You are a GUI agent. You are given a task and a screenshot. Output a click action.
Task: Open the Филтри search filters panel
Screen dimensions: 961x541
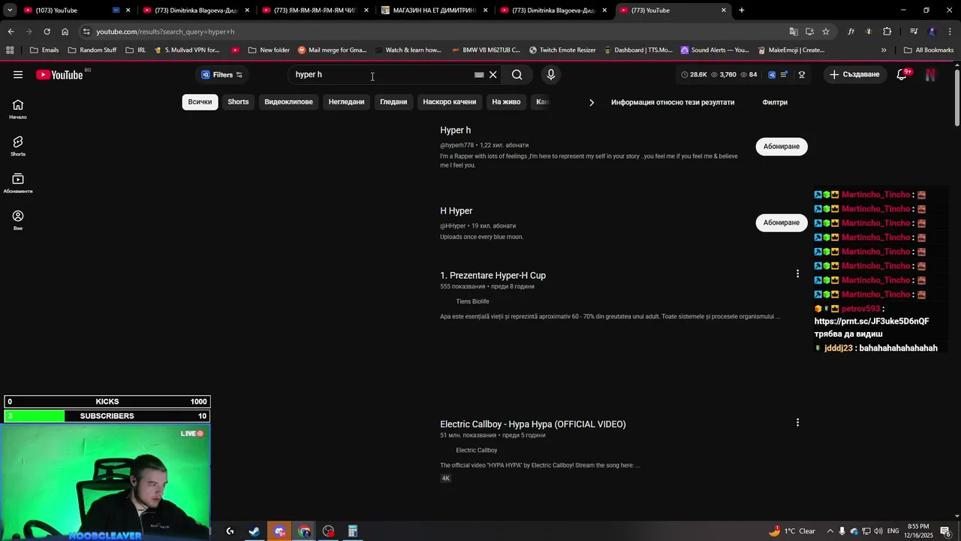775,102
